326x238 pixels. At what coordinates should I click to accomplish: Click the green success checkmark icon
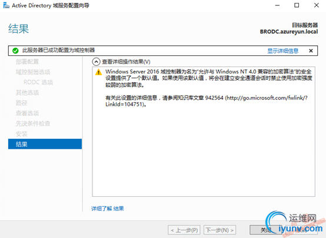(15, 51)
